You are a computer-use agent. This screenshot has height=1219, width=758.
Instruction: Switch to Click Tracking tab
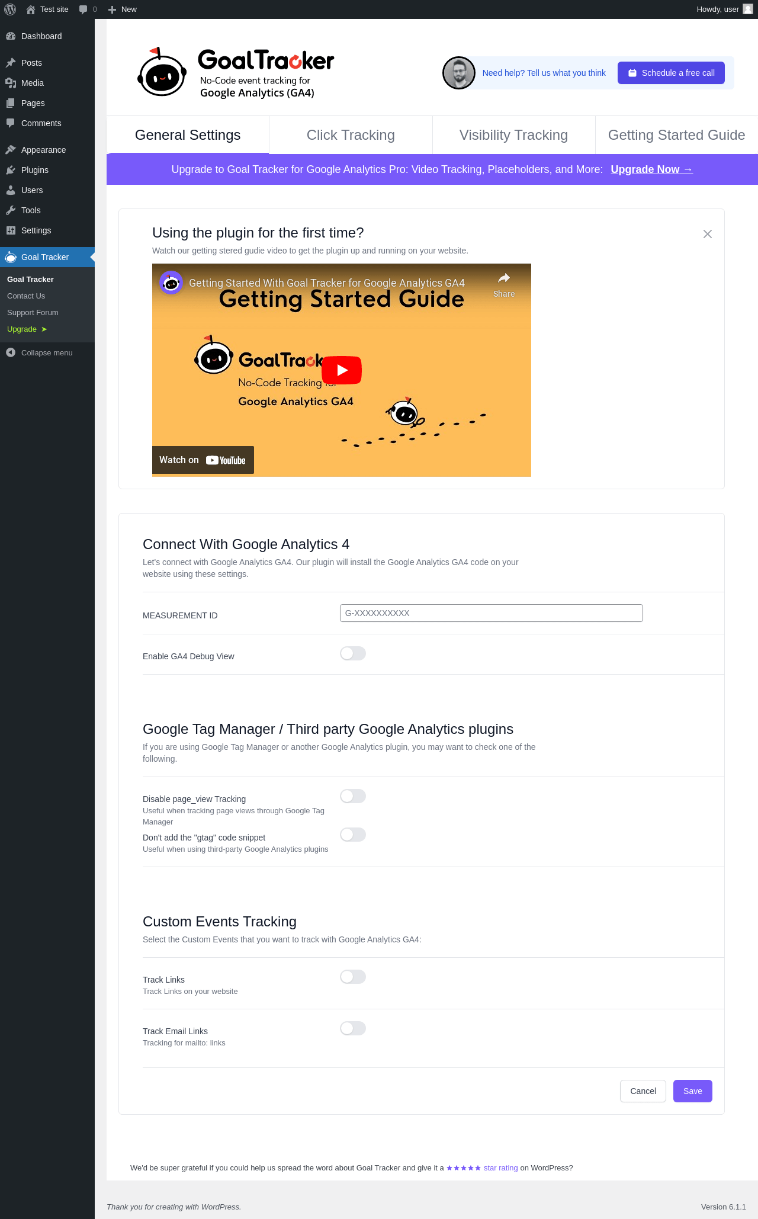tap(351, 135)
